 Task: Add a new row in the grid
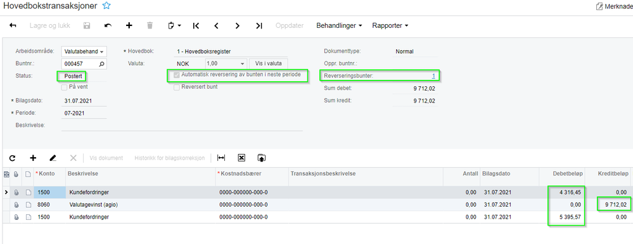(x=33, y=158)
